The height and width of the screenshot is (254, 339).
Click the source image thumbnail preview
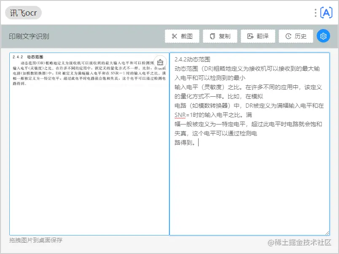[89, 70]
